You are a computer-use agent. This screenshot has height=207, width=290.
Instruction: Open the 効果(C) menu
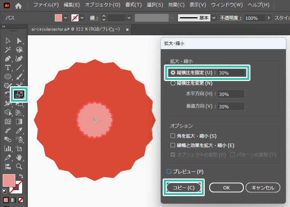tap(176, 5)
